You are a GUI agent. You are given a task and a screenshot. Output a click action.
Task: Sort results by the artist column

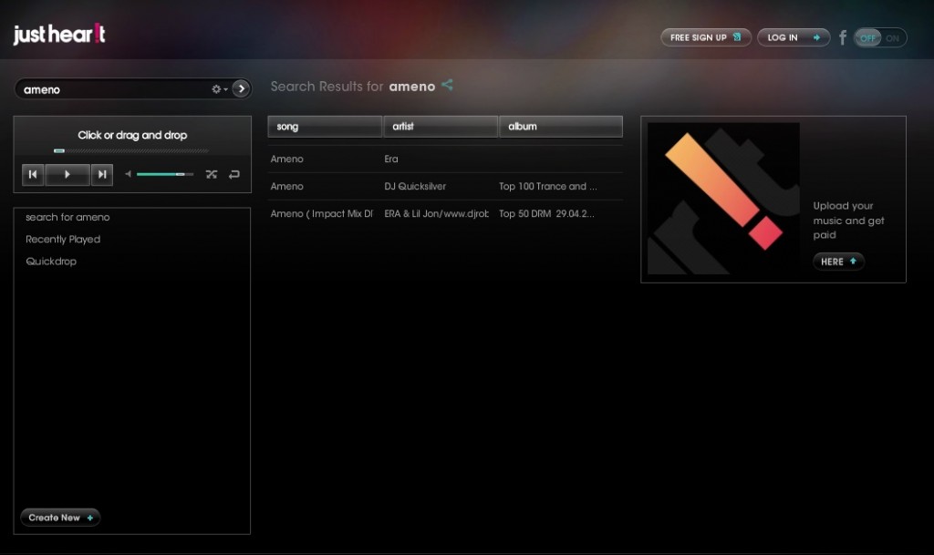441,127
